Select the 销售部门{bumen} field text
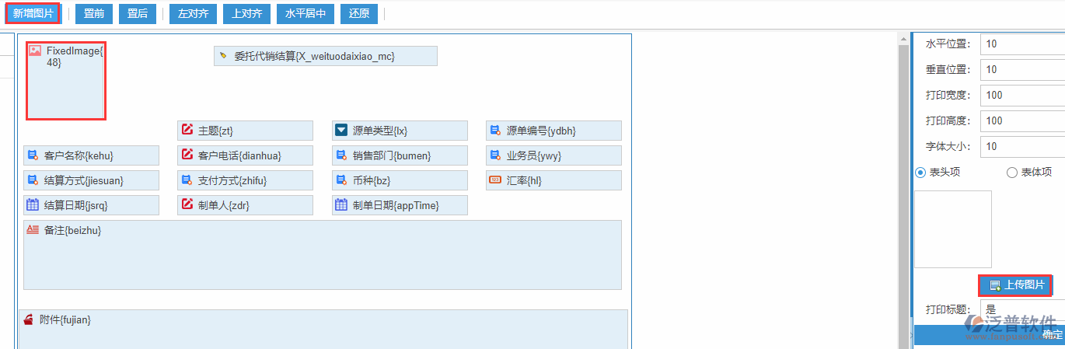This screenshot has width=1065, height=349. (x=391, y=155)
